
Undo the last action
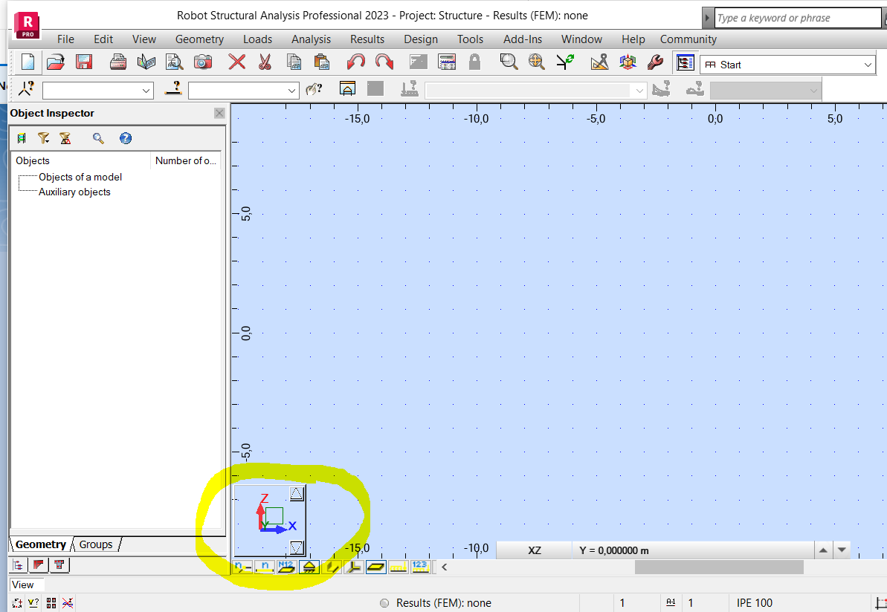[x=355, y=62]
